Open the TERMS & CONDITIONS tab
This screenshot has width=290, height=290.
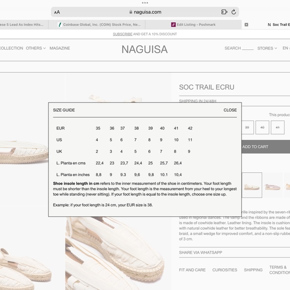click(279, 270)
